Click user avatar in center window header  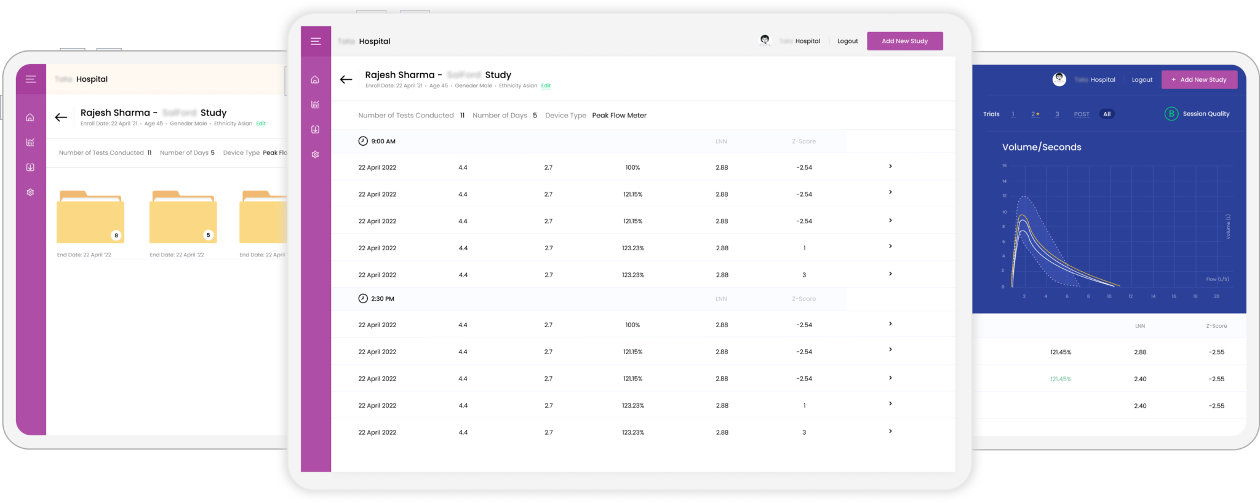coord(765,41)
